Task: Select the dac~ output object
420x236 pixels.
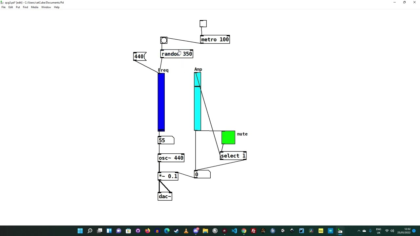Action: point(165,196)
